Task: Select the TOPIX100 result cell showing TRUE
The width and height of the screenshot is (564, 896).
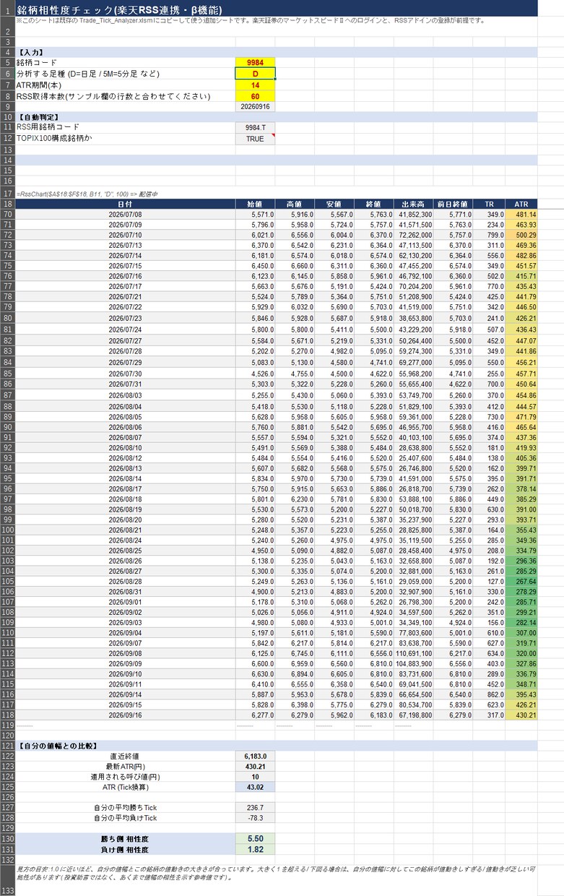Action: click(x=255, y=139)
